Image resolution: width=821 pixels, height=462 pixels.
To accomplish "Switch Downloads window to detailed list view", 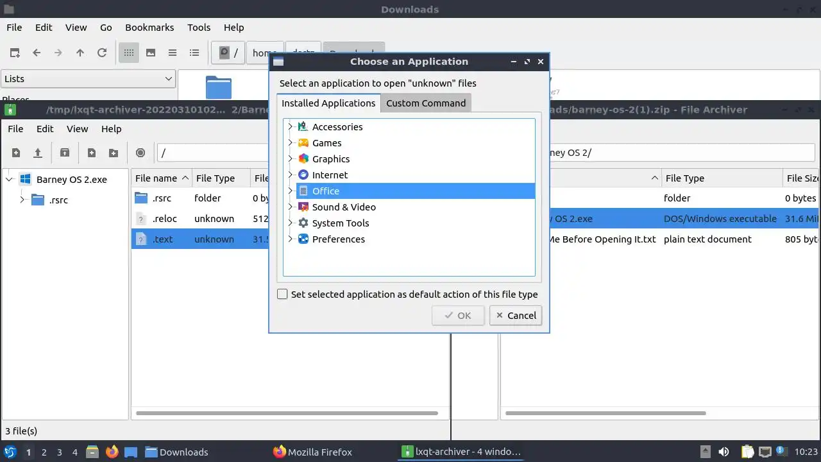I will click(x=194, y=53).
